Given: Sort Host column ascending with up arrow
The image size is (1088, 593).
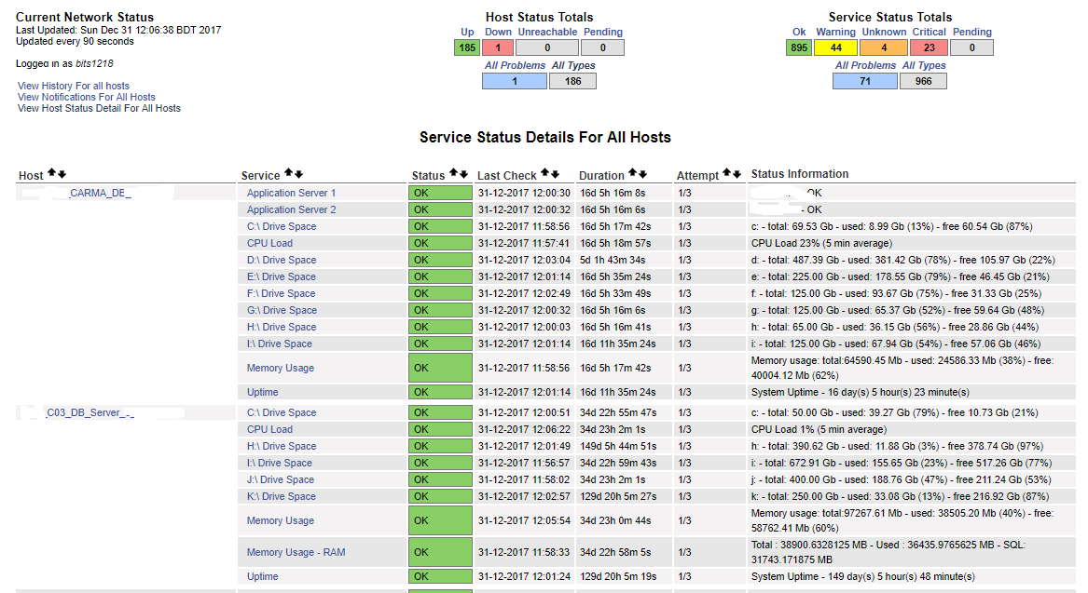Looking at the screenshot, I should 52,173.
